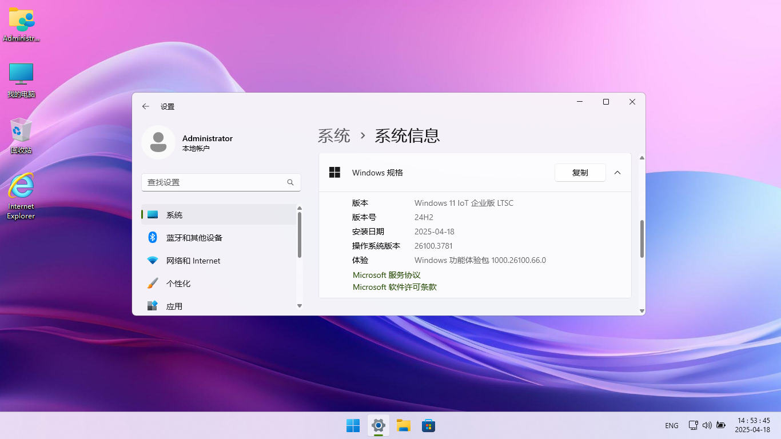The height and width of the screenshot is (439, 781).
Task: Click the Administrator account avatar
Action: click(x=158, y=142)
